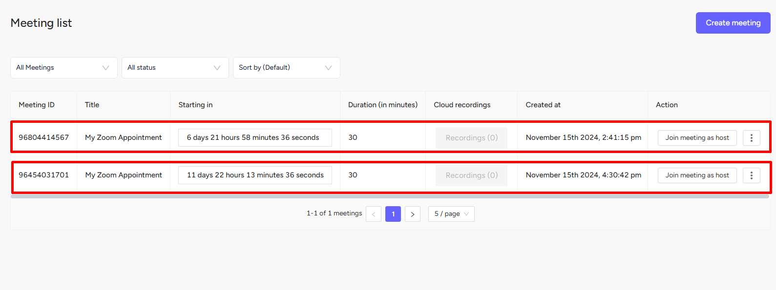Click created date November 15th 2024, 4:30:42 pm
Viewport: 776px width, 290px height.
[x=584, y=175]
